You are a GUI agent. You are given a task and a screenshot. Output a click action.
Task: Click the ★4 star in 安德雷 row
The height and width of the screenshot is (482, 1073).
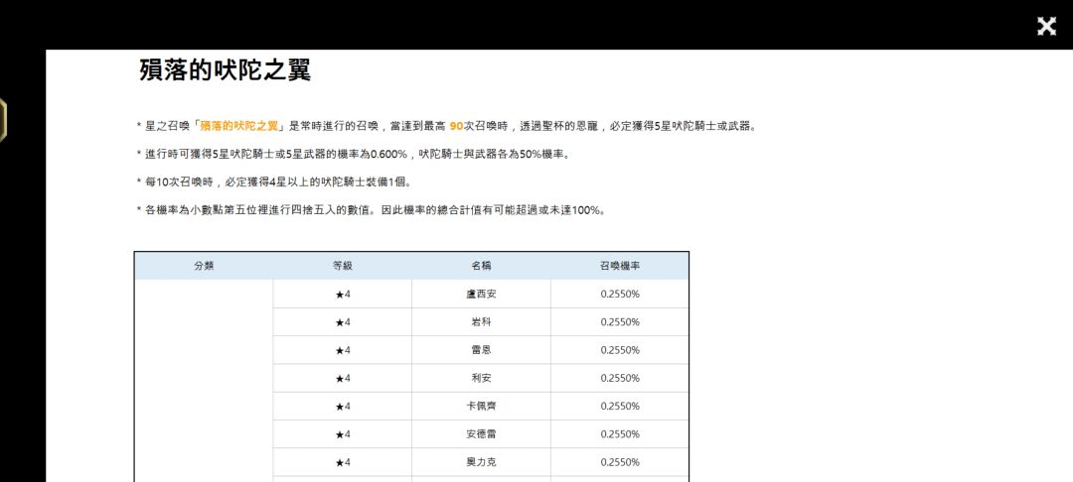click(x=343, y=434)
